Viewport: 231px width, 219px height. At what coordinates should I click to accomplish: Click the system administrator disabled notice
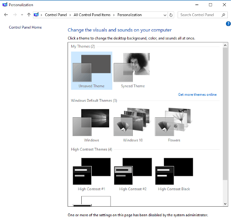(138, 215)
